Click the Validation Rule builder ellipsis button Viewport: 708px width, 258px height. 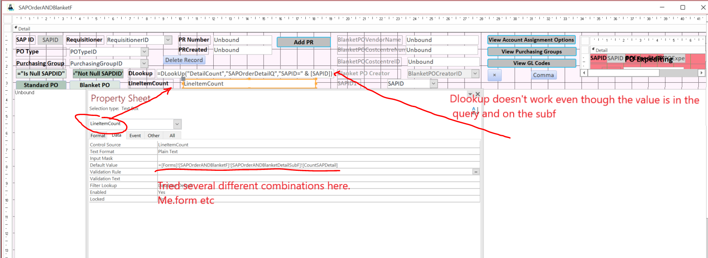click(x=476, y=172)
